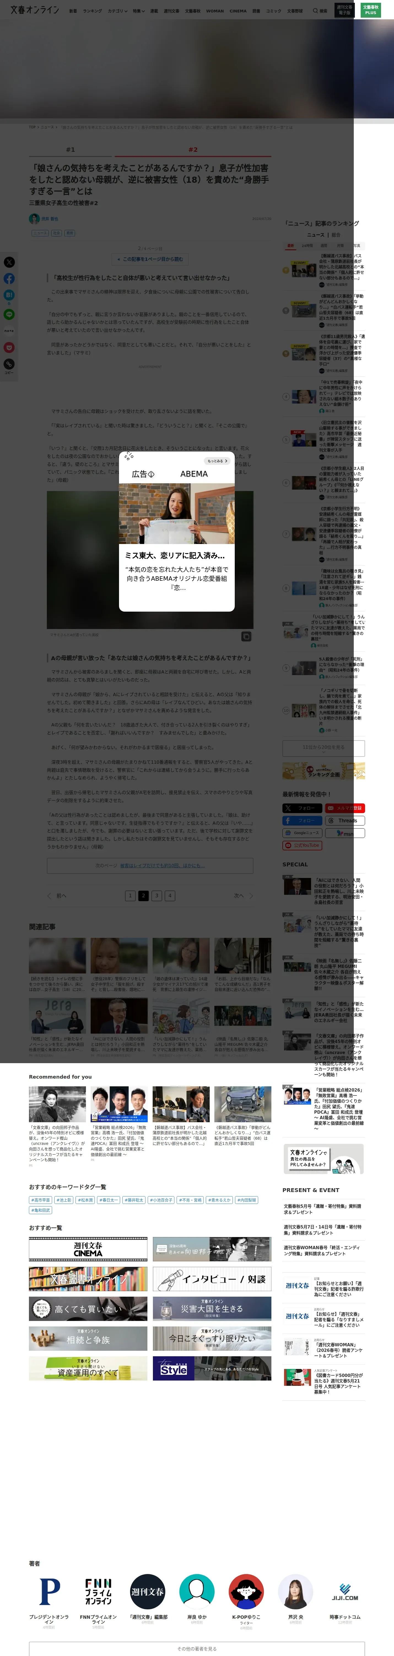Open the #亀和田武 keyword tag
Viewport: 394px width, 1656px height.
point(41,1211)
